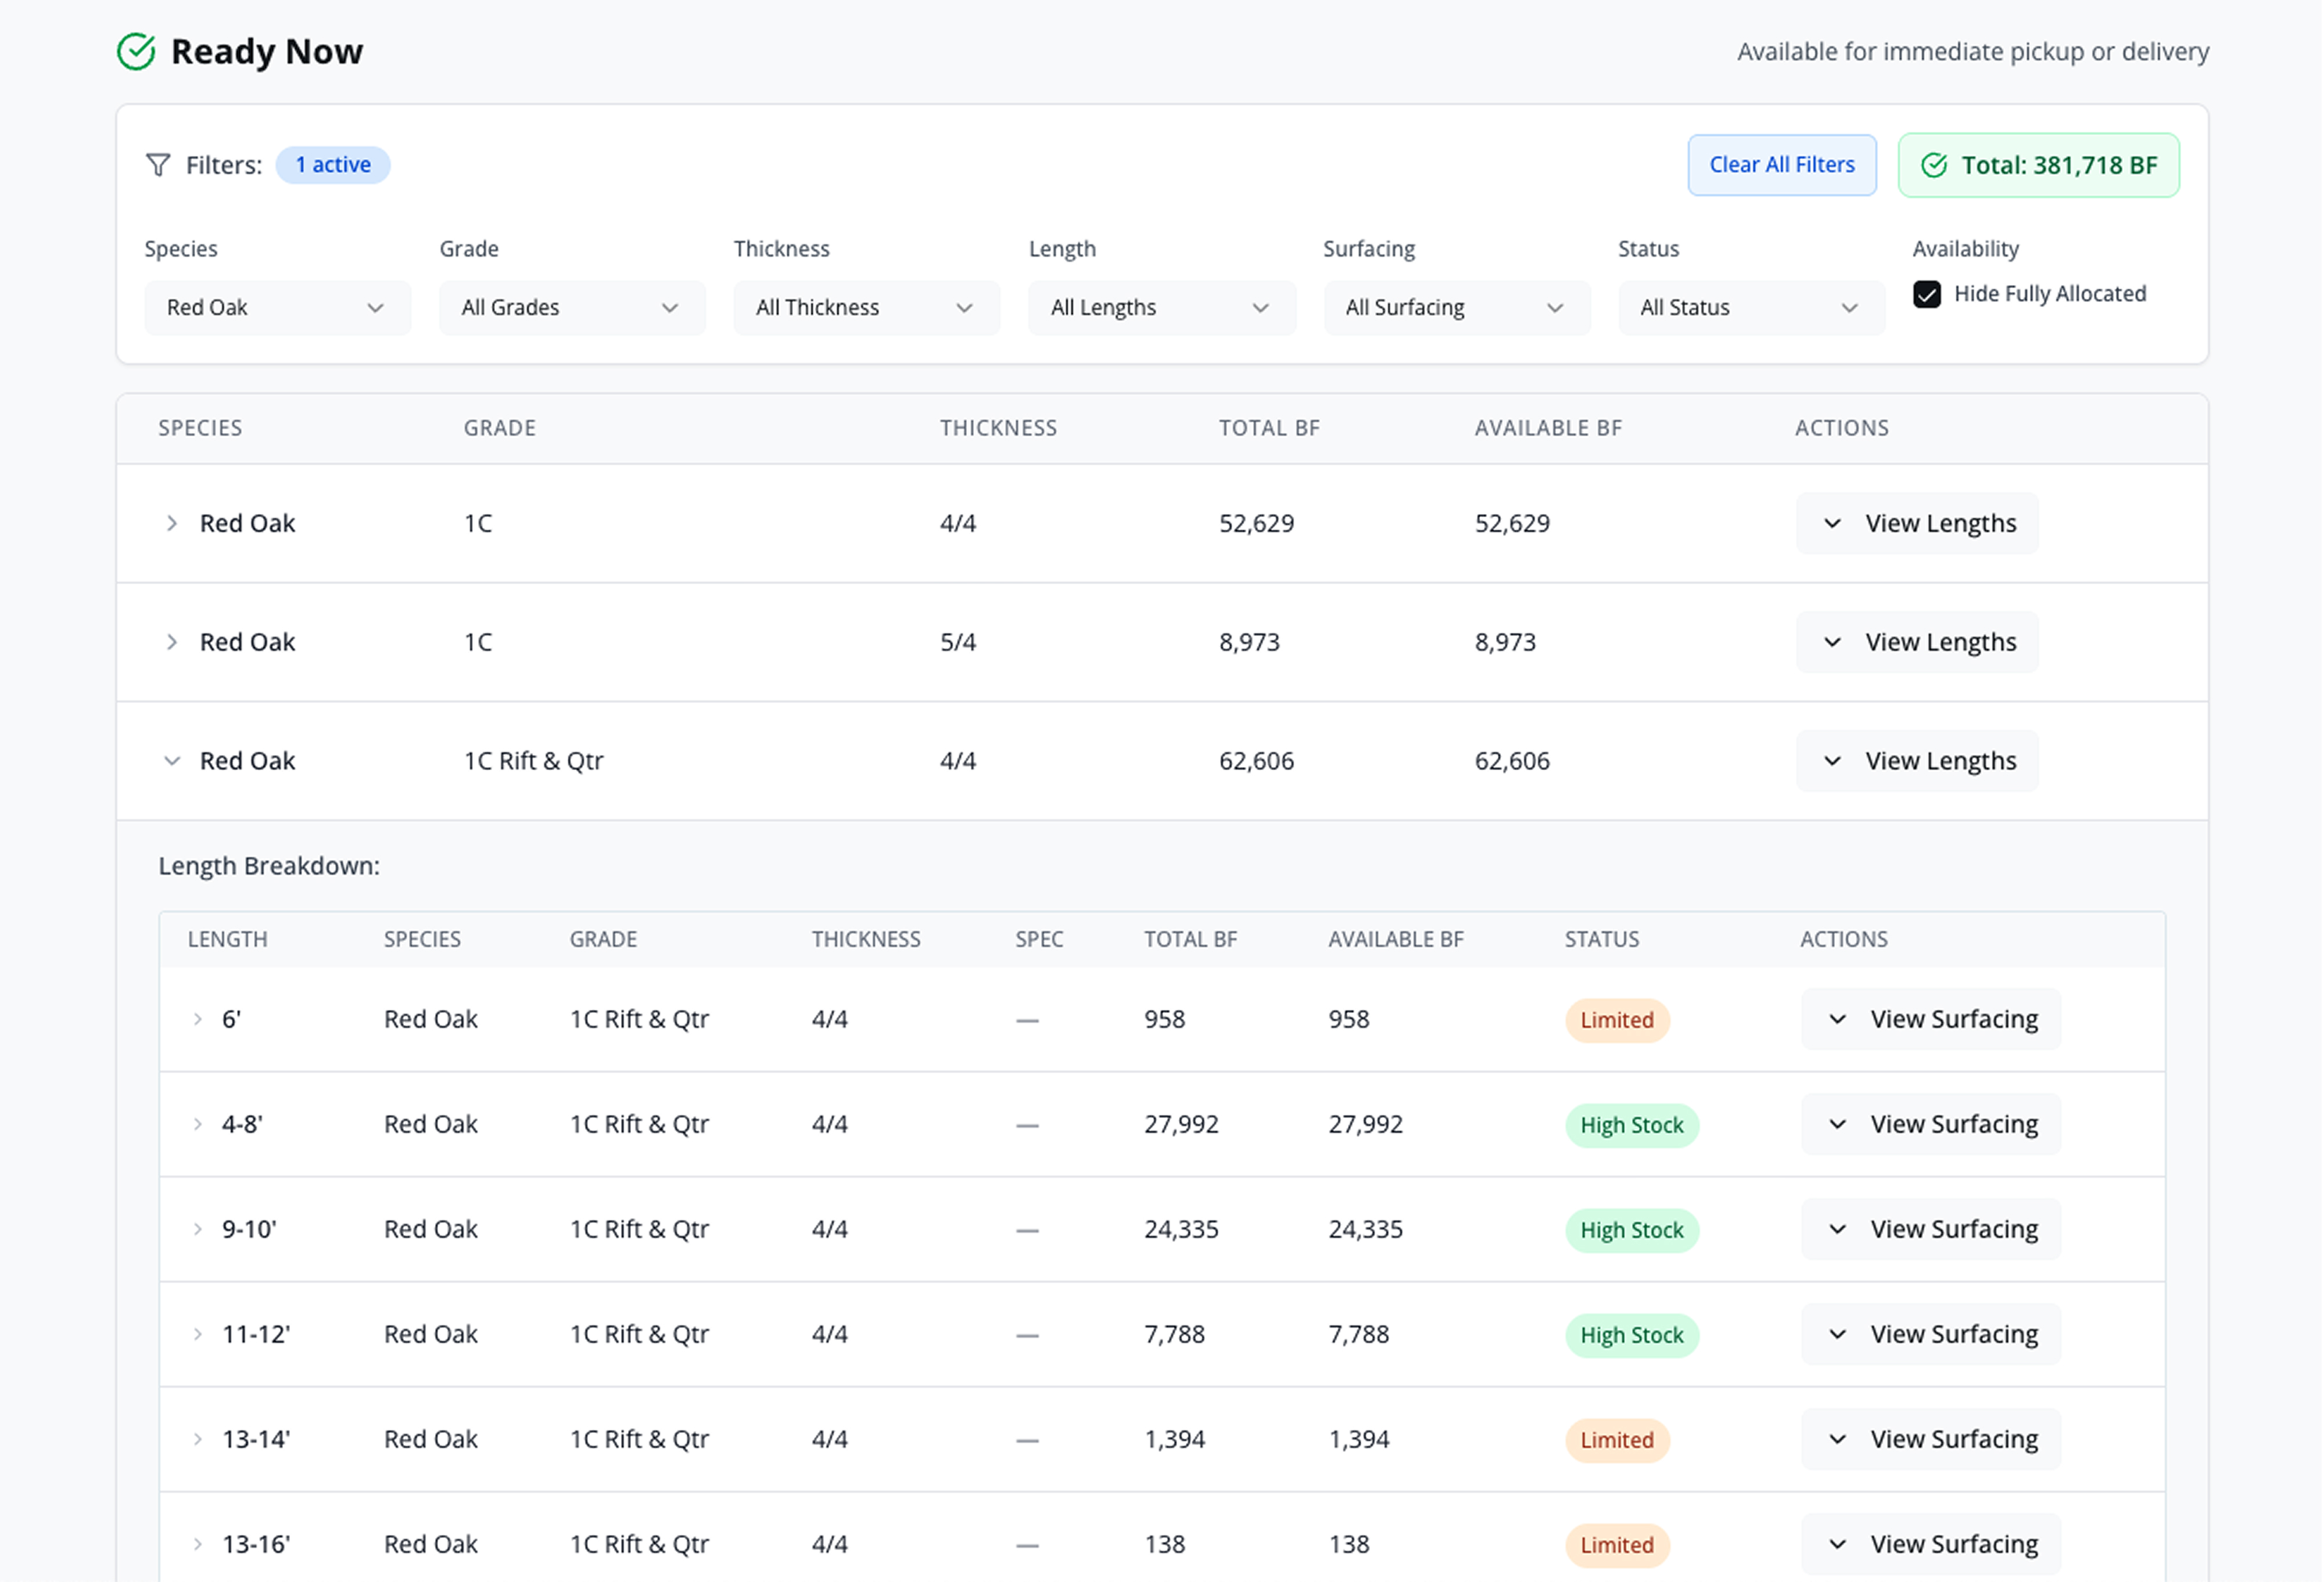Click the Available BF column header
The width and height of the screenshot is (2324, 1582).
[1547, 429]
